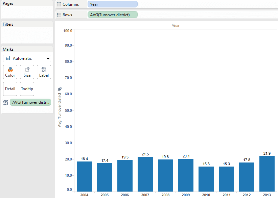Open the AVG(Turnover district) pill dropdown
This screenshot has width=278, height=200.
135,15
